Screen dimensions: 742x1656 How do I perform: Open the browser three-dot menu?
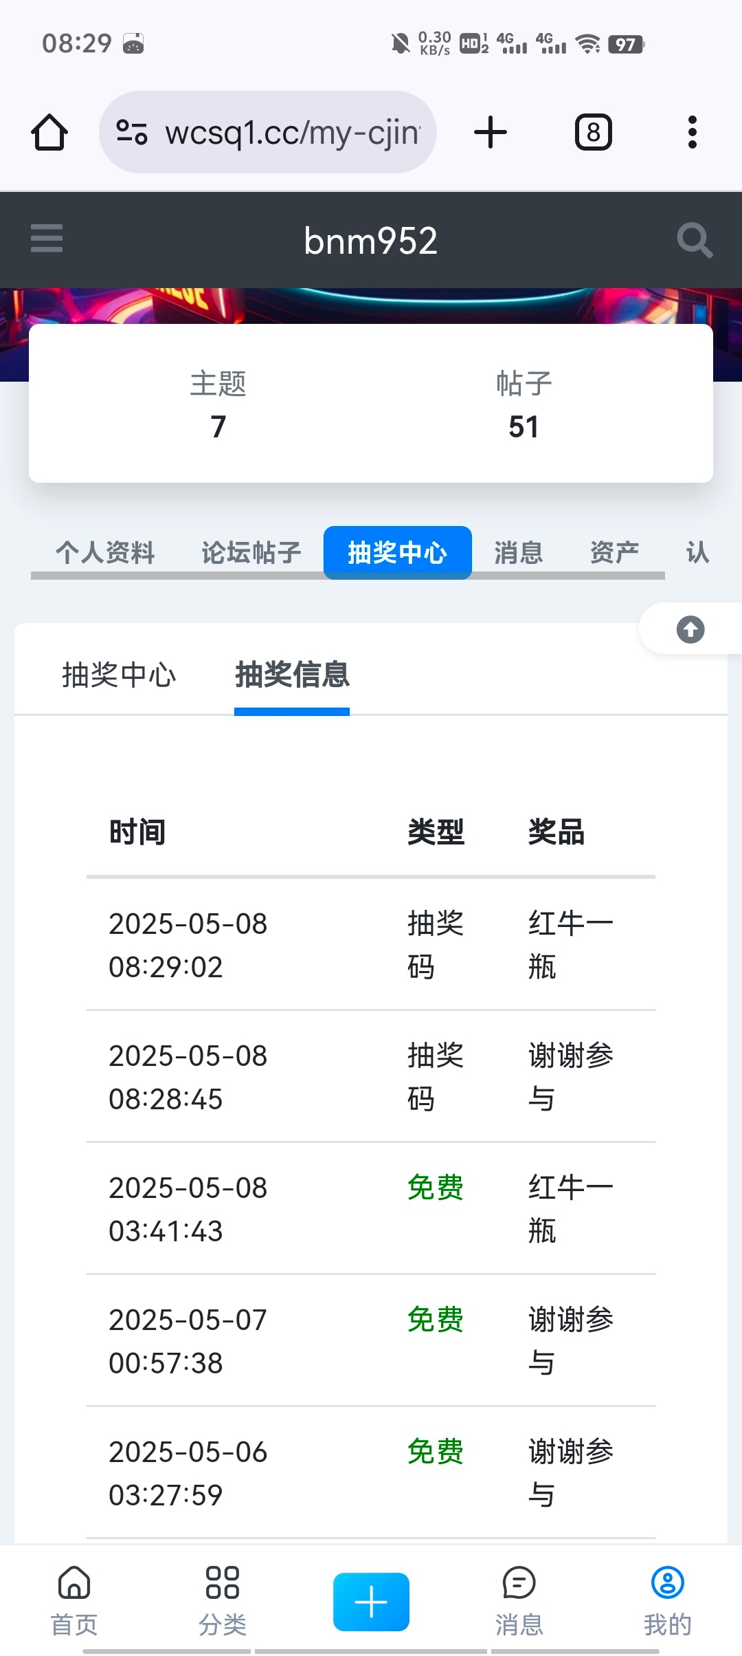692,132
